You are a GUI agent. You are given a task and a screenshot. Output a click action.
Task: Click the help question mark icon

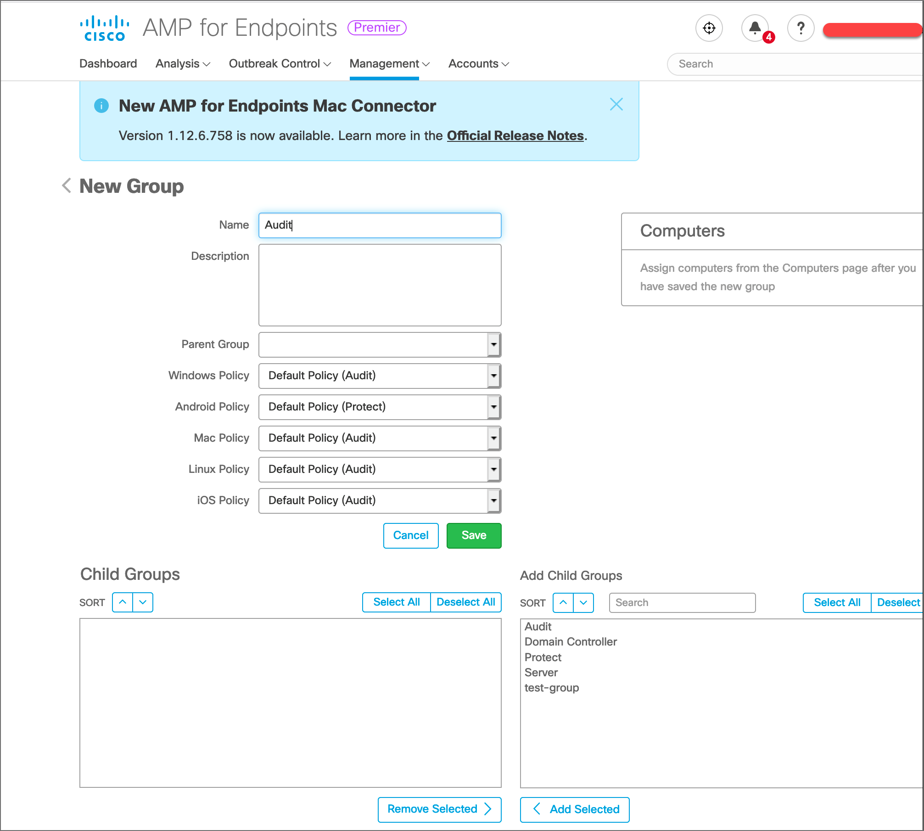pos(801,28)
